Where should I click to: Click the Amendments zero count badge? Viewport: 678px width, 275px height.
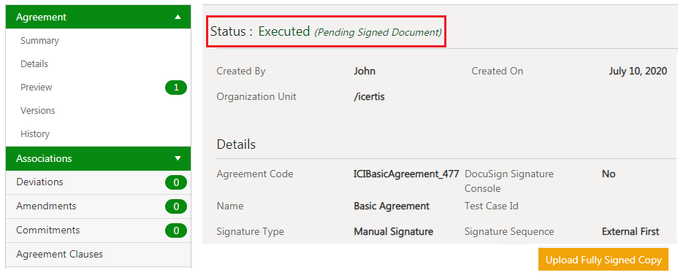pos(176,206)
